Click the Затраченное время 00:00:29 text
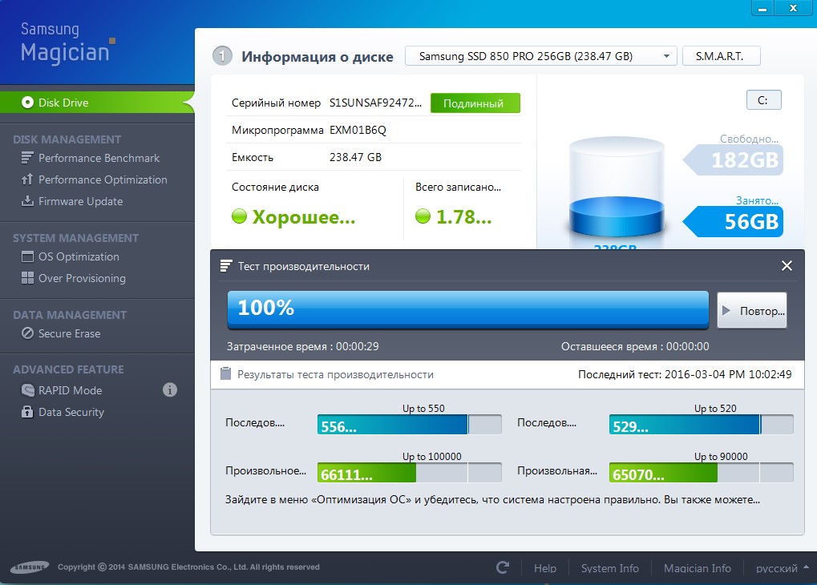 click(x=303, y=346)
